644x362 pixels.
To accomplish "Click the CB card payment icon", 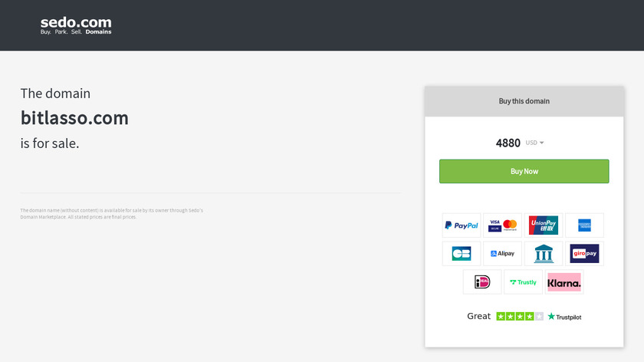I will pyautogui.click(x=462, y=254).
